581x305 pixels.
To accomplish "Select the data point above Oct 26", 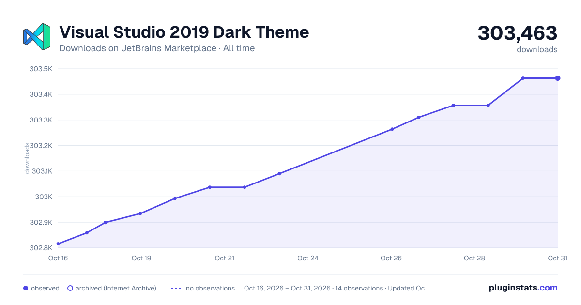I will pyautogui.click(x=392, y=129).
